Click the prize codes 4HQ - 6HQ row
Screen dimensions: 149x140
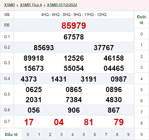pos(74,15)
